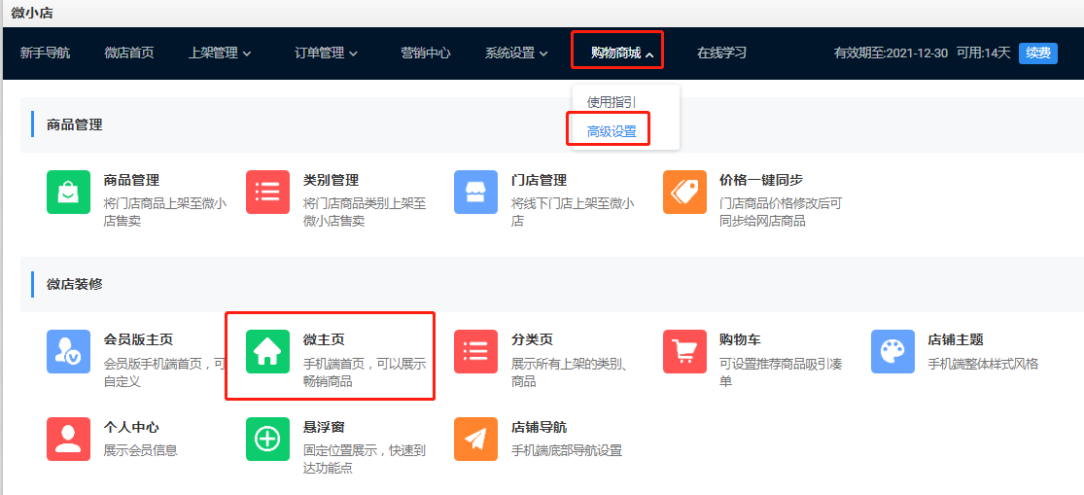This screenshot has height=495, width=1084.
Task: Select 使用指引 from the dropdown list
Action: coord(612,102)
